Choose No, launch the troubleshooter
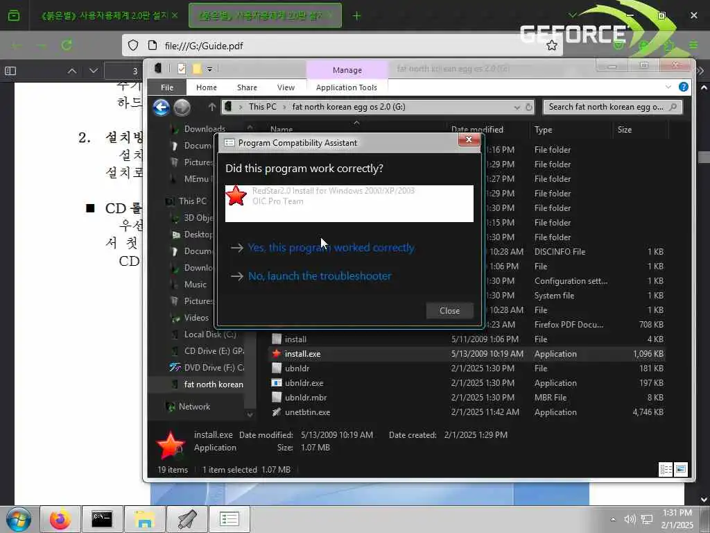 tap(320, 276)
